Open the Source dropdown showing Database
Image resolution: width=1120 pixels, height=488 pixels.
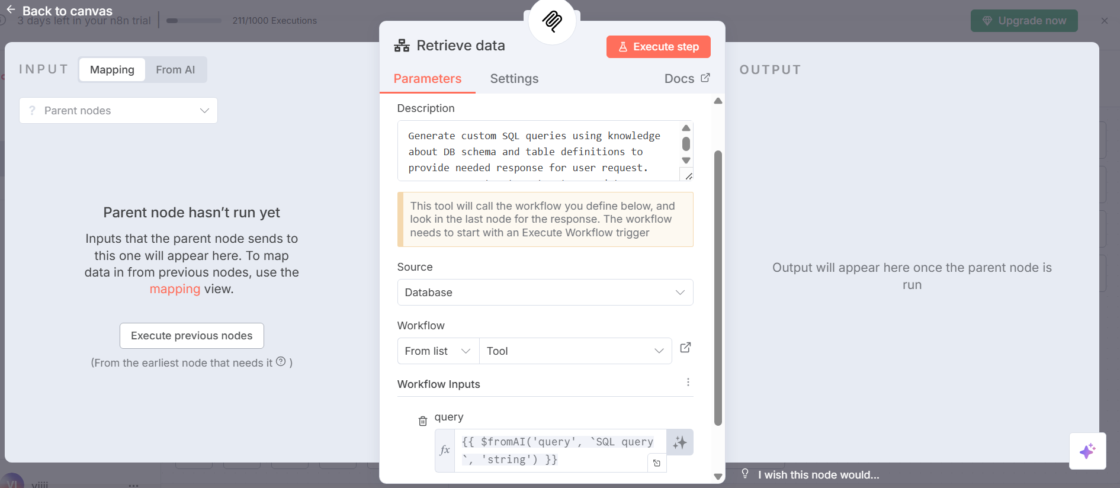pyautogui.click(x=544, y=293)
